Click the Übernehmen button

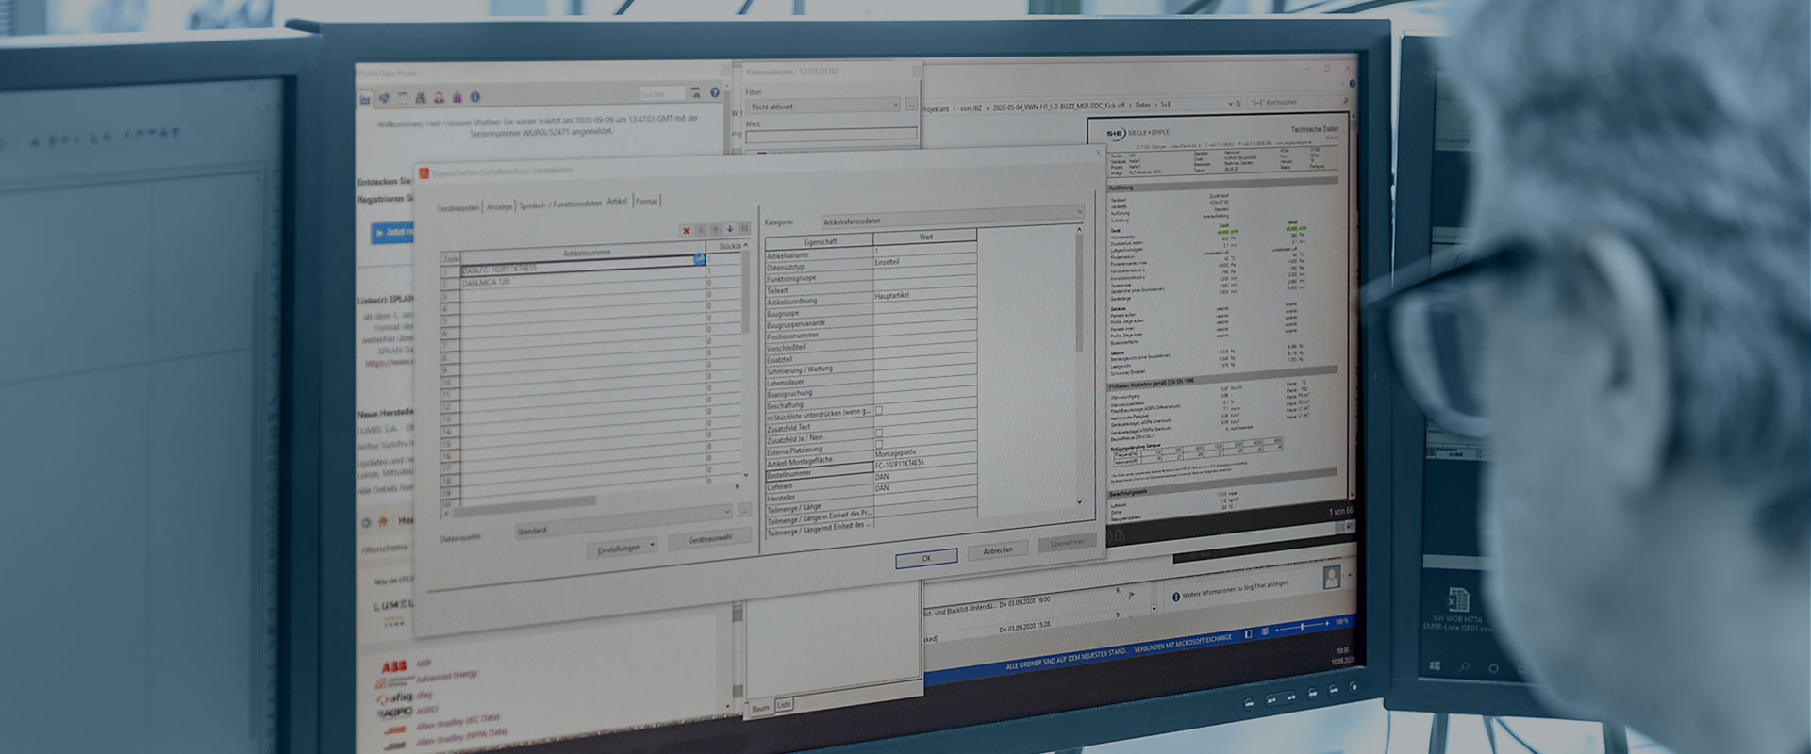tap(1068, 543)
